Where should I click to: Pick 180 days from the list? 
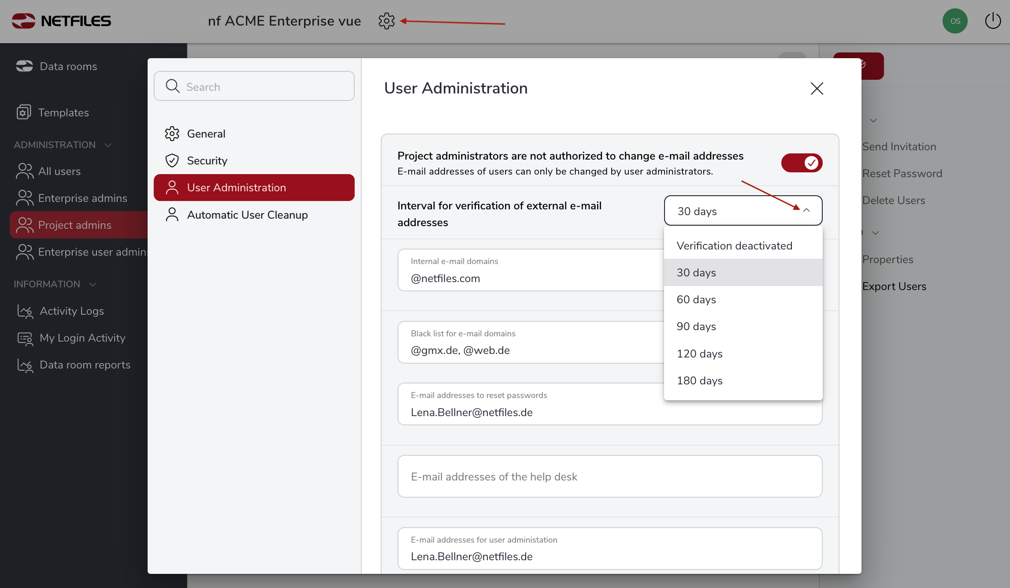[x=699, y=381]
